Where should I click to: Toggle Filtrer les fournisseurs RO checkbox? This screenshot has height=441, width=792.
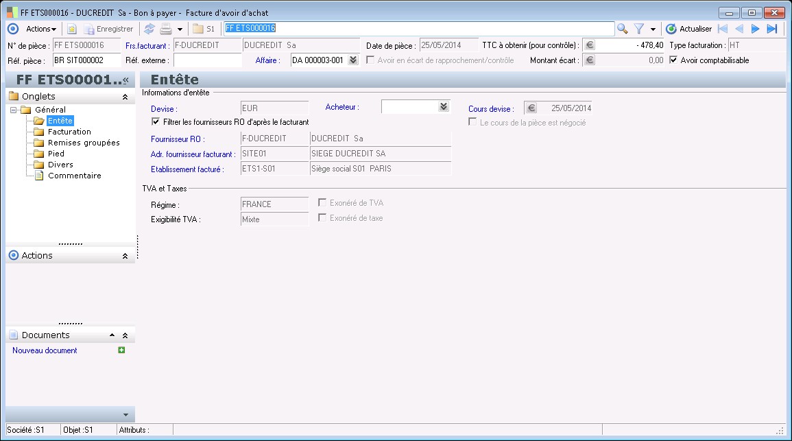coord(156,122)
